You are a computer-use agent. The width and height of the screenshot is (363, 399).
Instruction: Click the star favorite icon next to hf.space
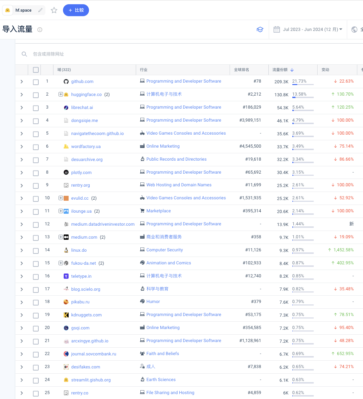[x=54, y=10]
